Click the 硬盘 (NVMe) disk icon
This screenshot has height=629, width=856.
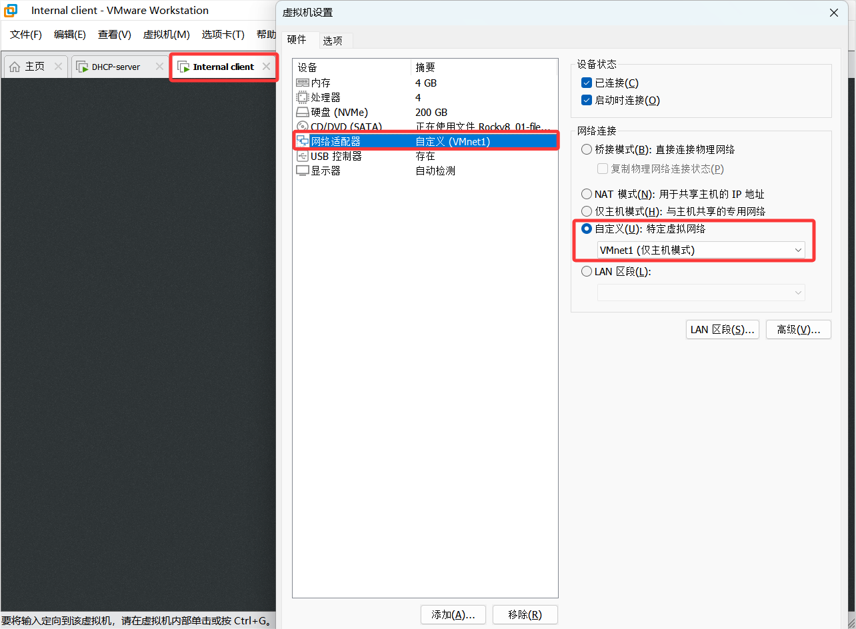[303, 113]
